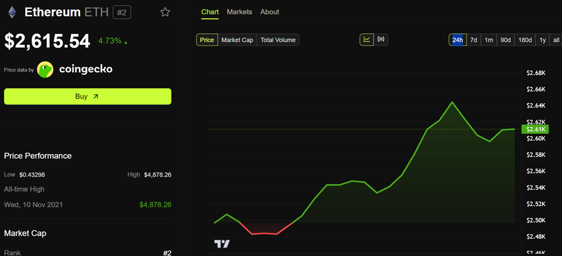Click the ETH ticker symbol

[96, 13]
